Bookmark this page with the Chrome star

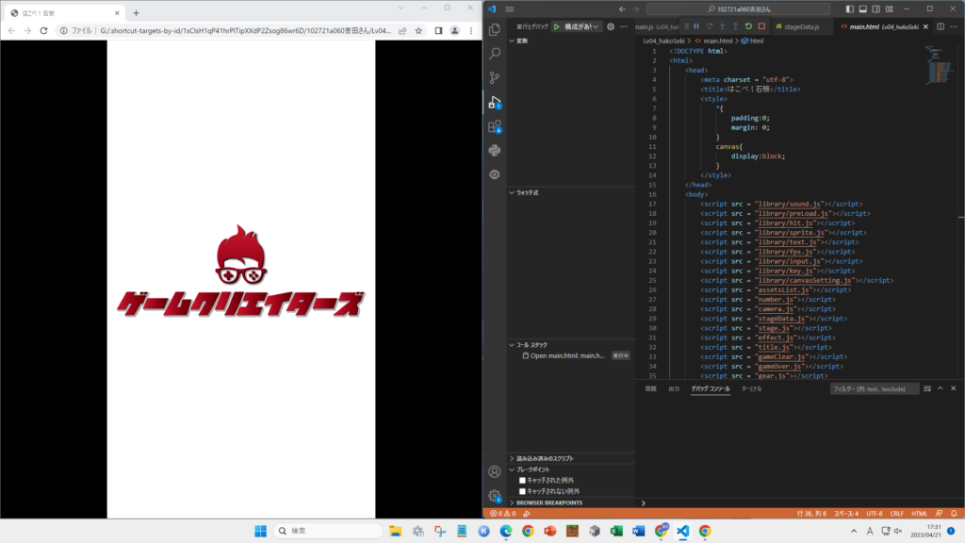(x=418, y=31)
